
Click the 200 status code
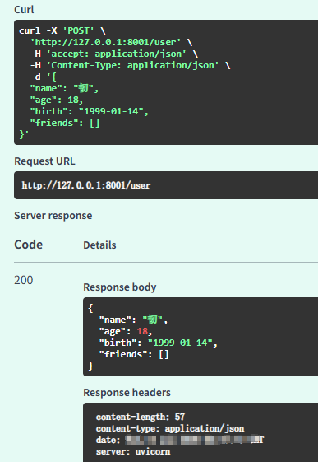point(24,280)
